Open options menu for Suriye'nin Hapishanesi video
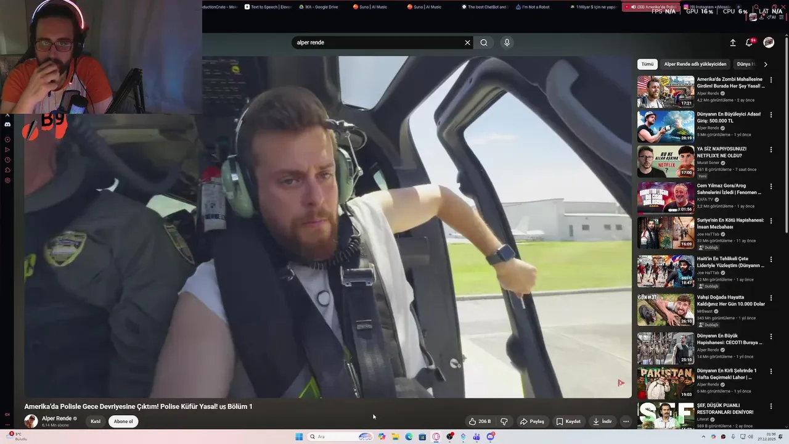The height and width of the screenshot is (444, 789). click(x=771, y=221)
